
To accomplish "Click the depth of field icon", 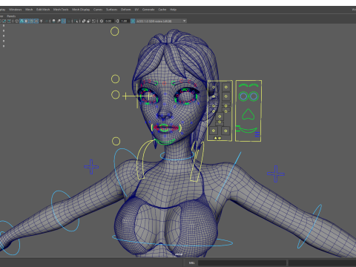I will click(69, 21).
